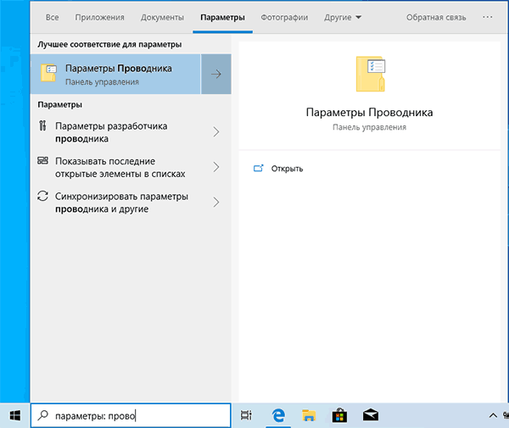Click the search box containing параметры: прово
This screenshot has width=509, height=428.
pyautogui.click(x=131, y=415)
